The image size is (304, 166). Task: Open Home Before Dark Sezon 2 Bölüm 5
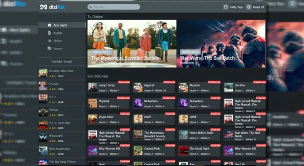tap(199, 135)
